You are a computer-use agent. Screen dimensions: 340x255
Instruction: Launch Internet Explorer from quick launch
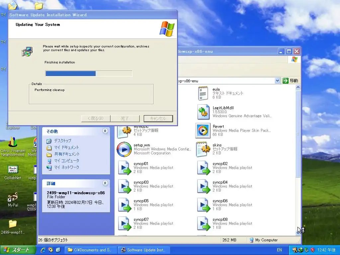point(43,250)
